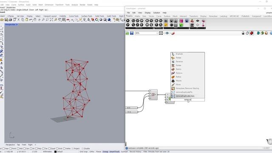The height and width of the screenshot is (153, 272).
Task: Switch to Ladybug tab in Grasshopper
Action: tap(224, 16)
